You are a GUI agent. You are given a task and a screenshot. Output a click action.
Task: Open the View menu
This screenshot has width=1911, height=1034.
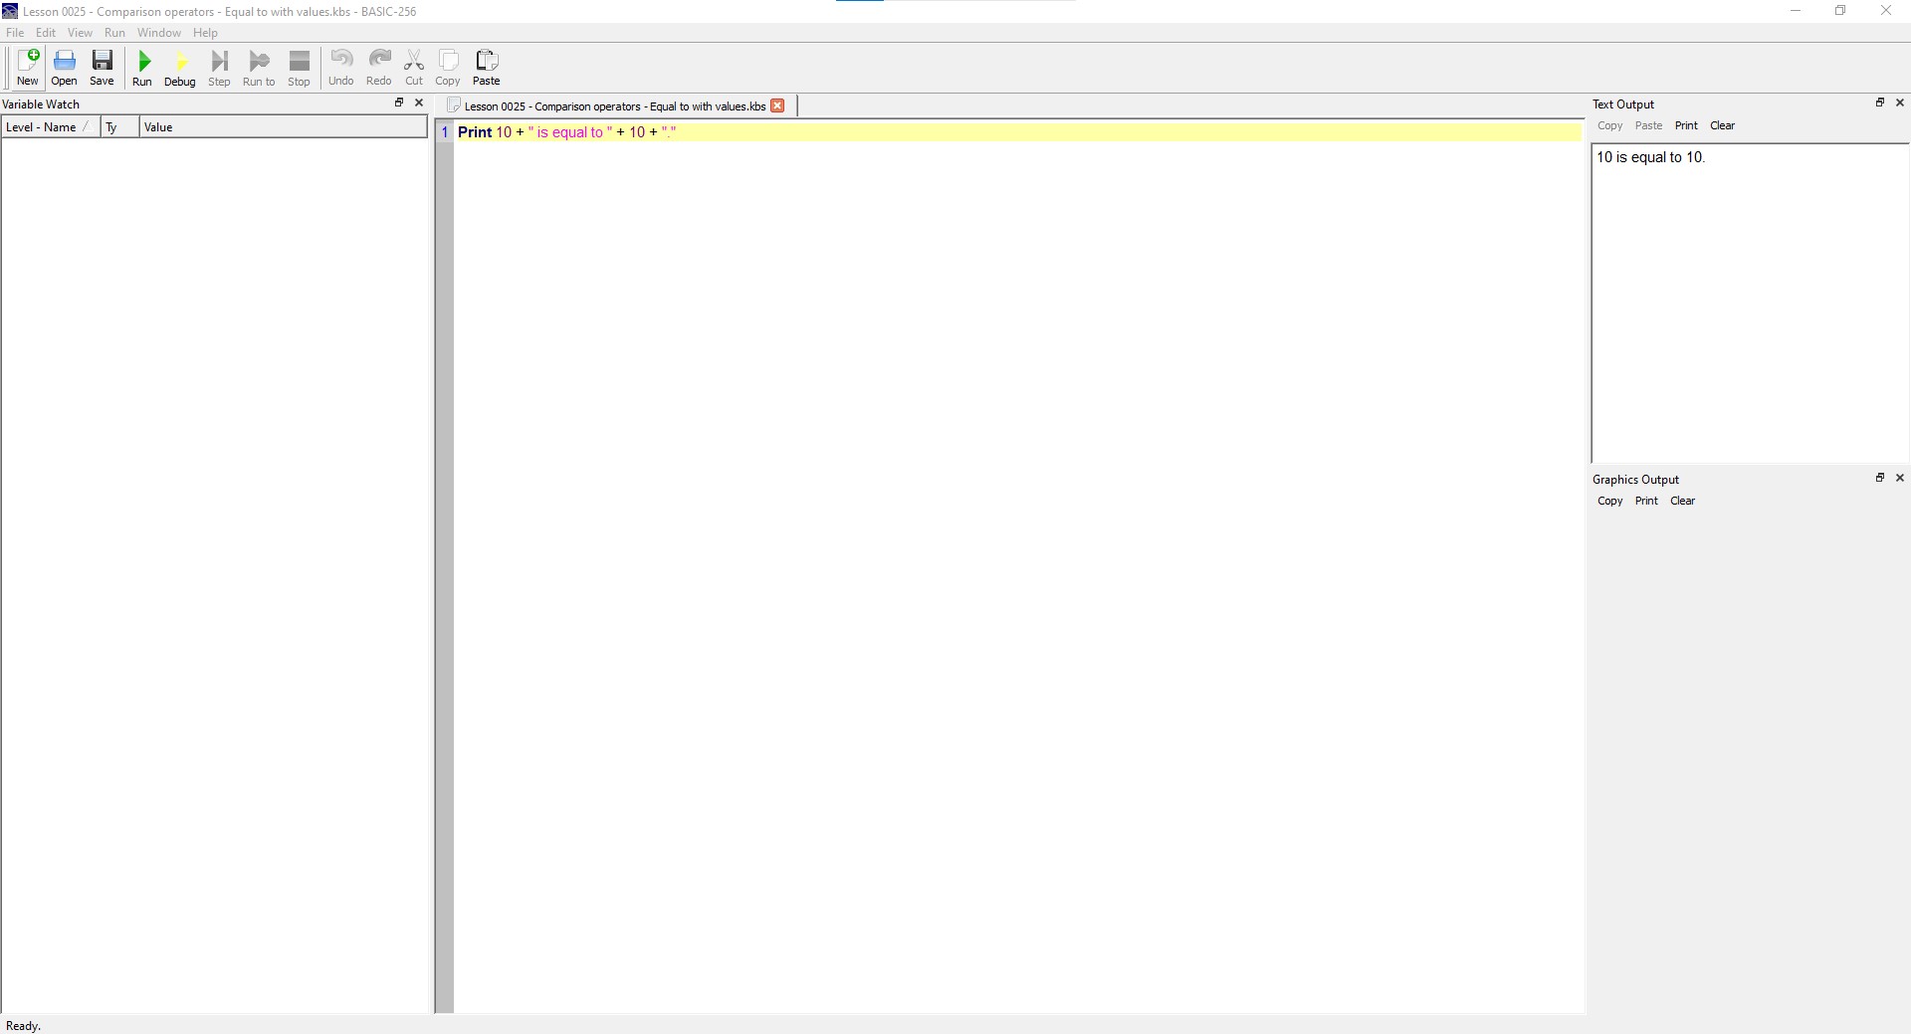[x=80, y=33]
